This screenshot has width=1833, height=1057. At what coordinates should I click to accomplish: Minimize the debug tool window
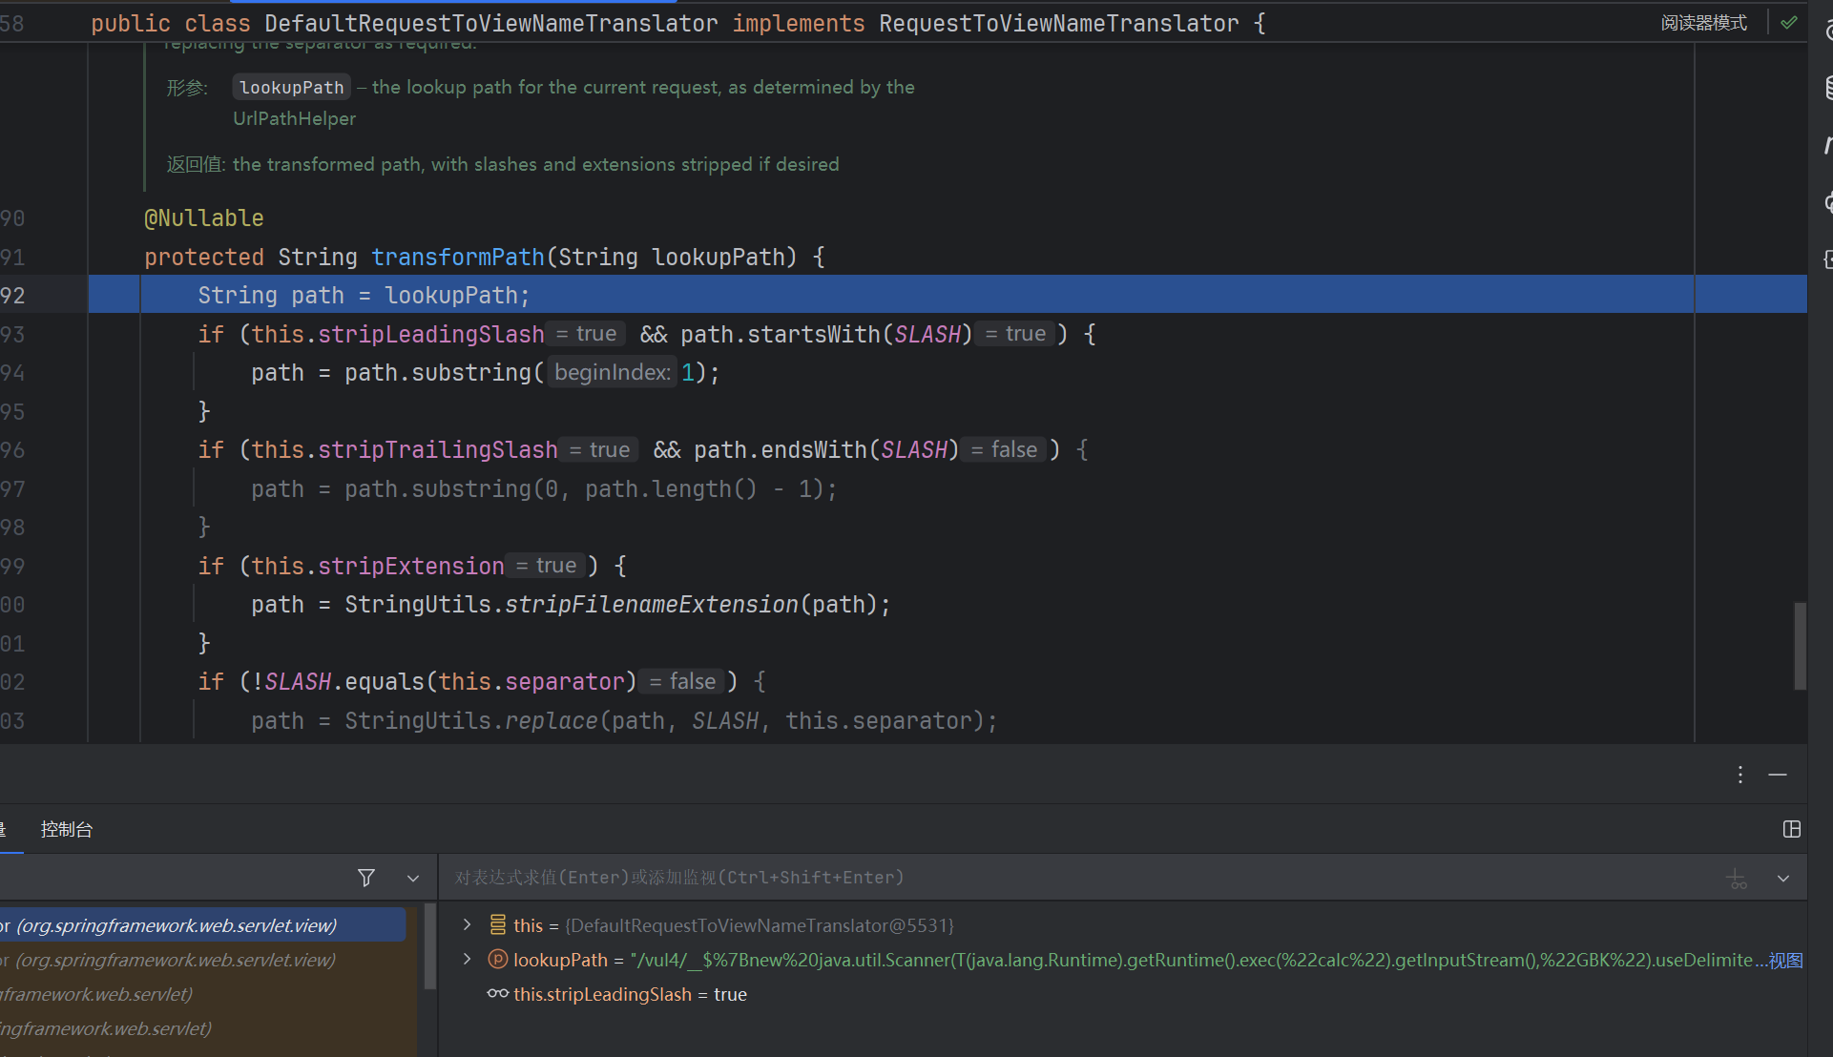pos(1778,775)
